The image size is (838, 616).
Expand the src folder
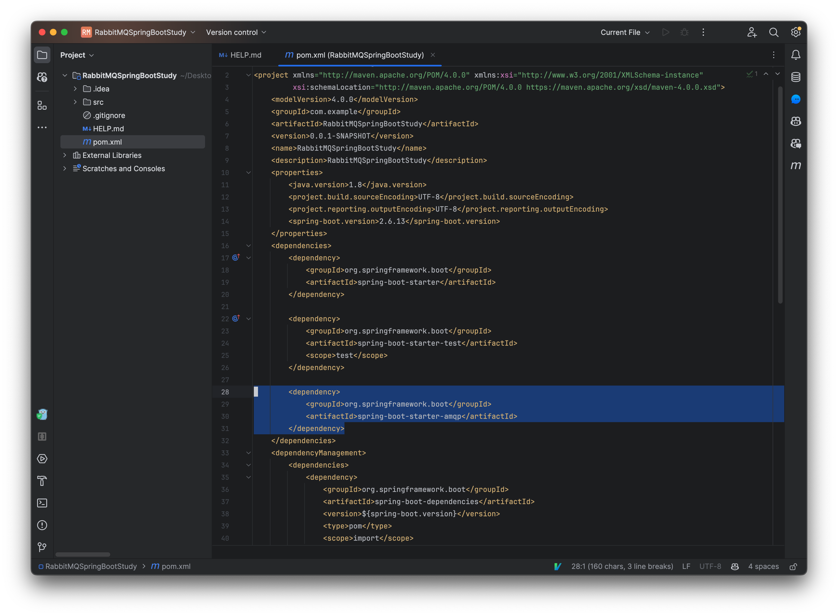click(x=75, y=102)
